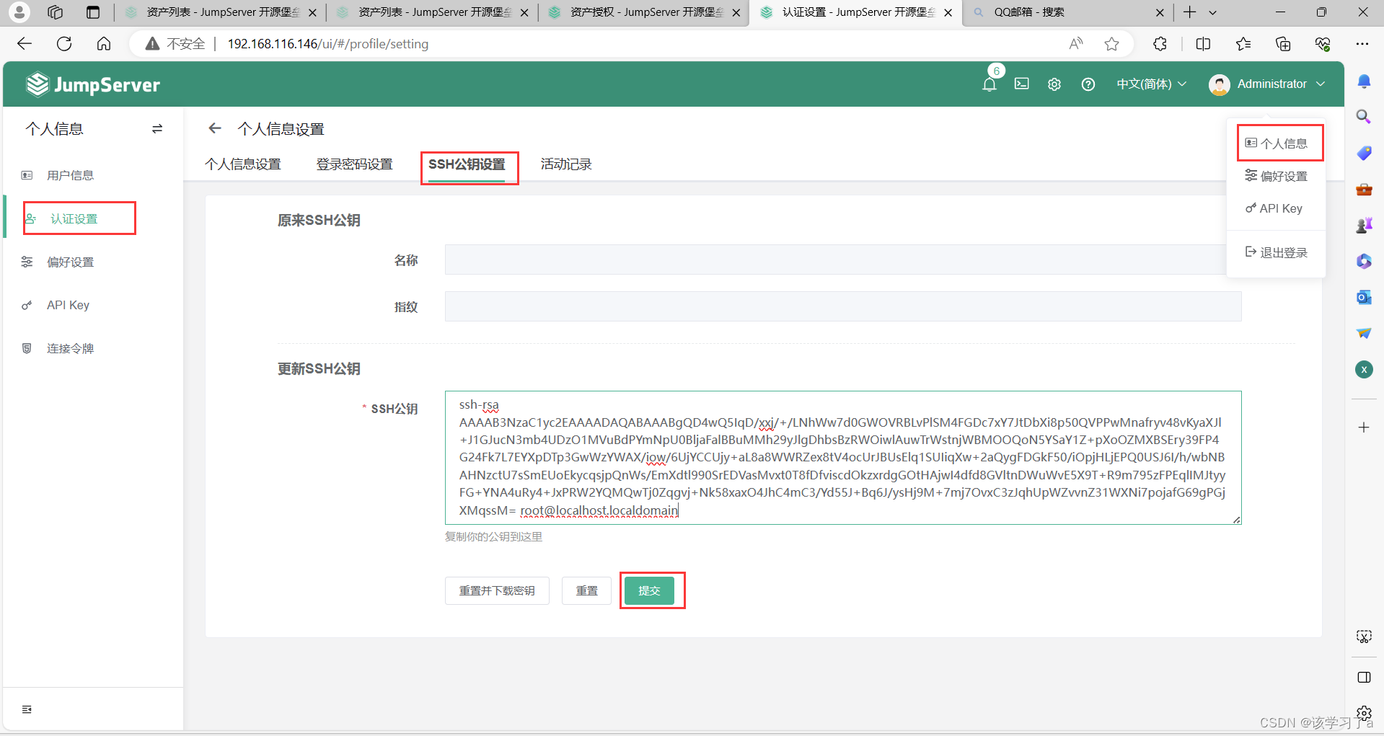
Task: Add an app with sidebar plus icon
Action: pos(1364,427)
